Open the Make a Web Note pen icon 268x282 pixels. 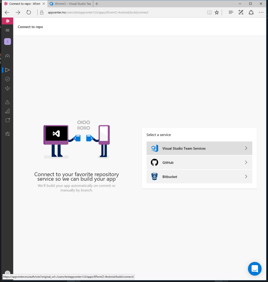tap(241, 12)
